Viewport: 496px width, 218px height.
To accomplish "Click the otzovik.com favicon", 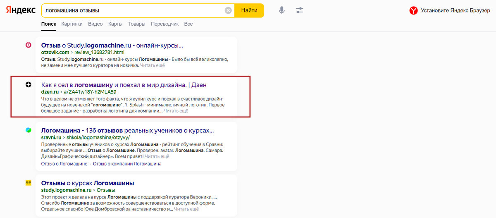I will pyautogui.click(x=28, y=45).
